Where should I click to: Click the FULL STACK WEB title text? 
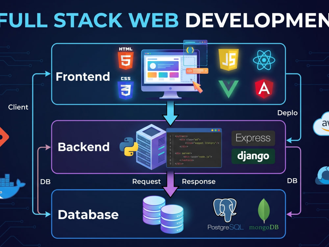click(x=89, y=20)
